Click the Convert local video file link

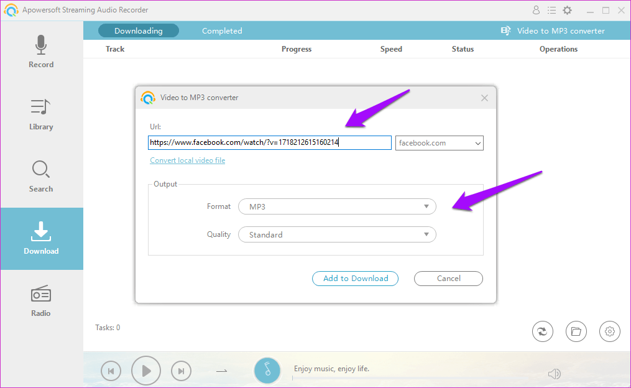[x=188, y=160]
